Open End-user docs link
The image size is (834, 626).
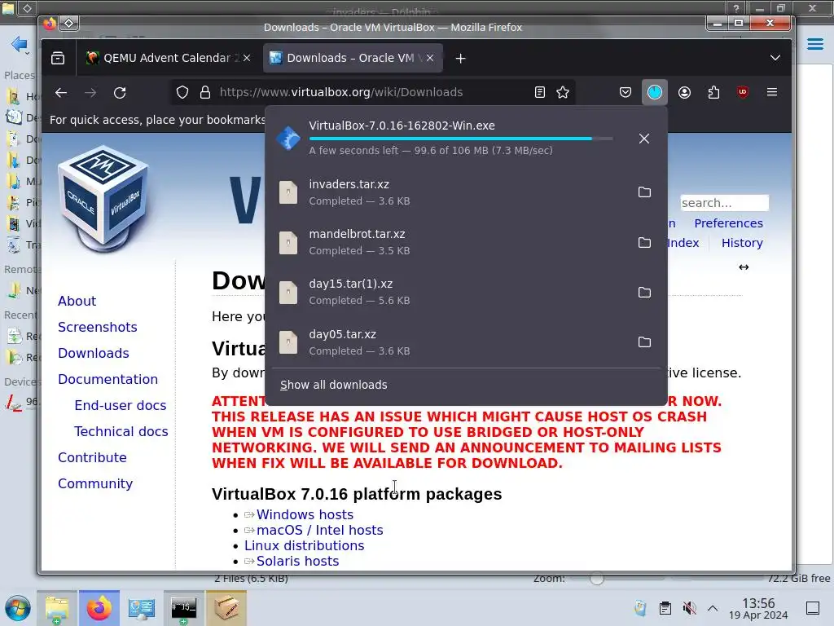pyautogui.click(x=121, y=406)
